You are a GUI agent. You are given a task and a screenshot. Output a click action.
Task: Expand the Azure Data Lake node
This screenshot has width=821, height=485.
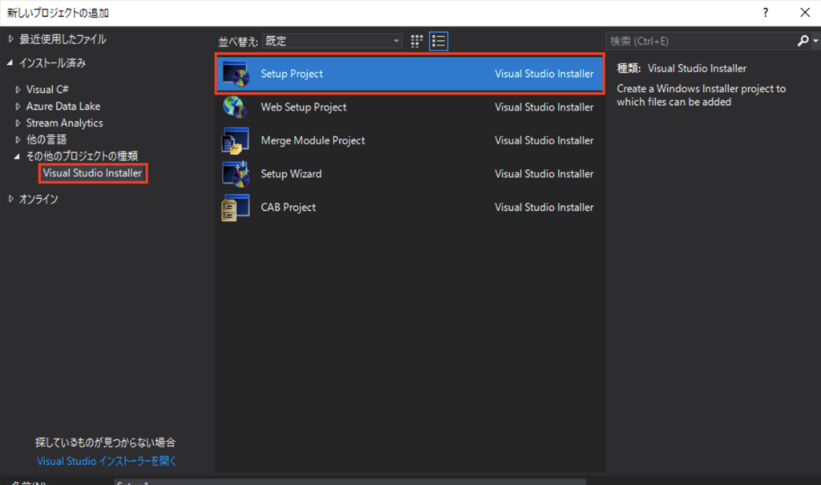coord(18,107)
